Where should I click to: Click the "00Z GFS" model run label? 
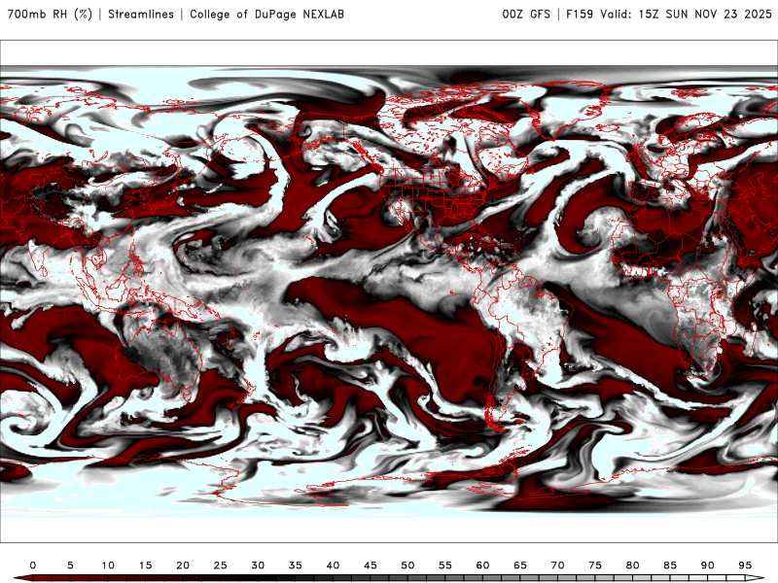click(526, 14)
